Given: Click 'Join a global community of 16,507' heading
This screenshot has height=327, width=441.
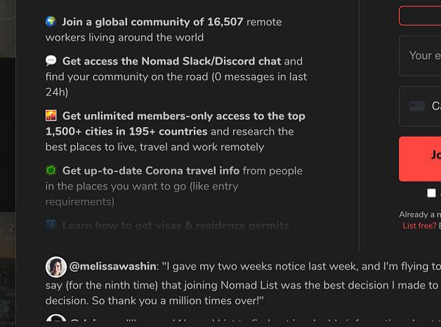Looking at the screenshot, I should coord(153,22).
